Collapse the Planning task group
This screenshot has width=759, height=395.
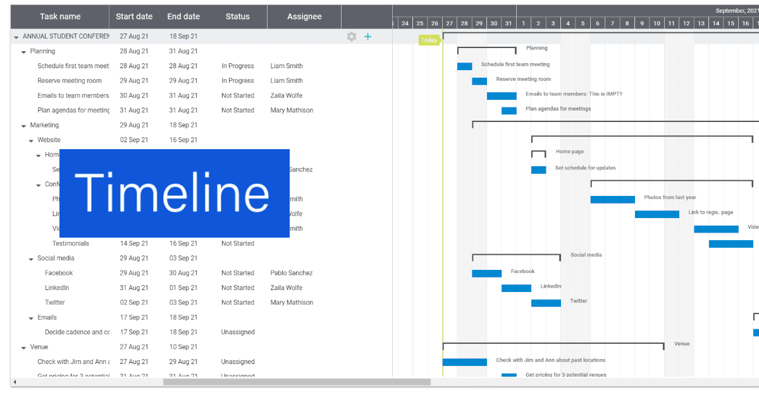tap(24, 52)
